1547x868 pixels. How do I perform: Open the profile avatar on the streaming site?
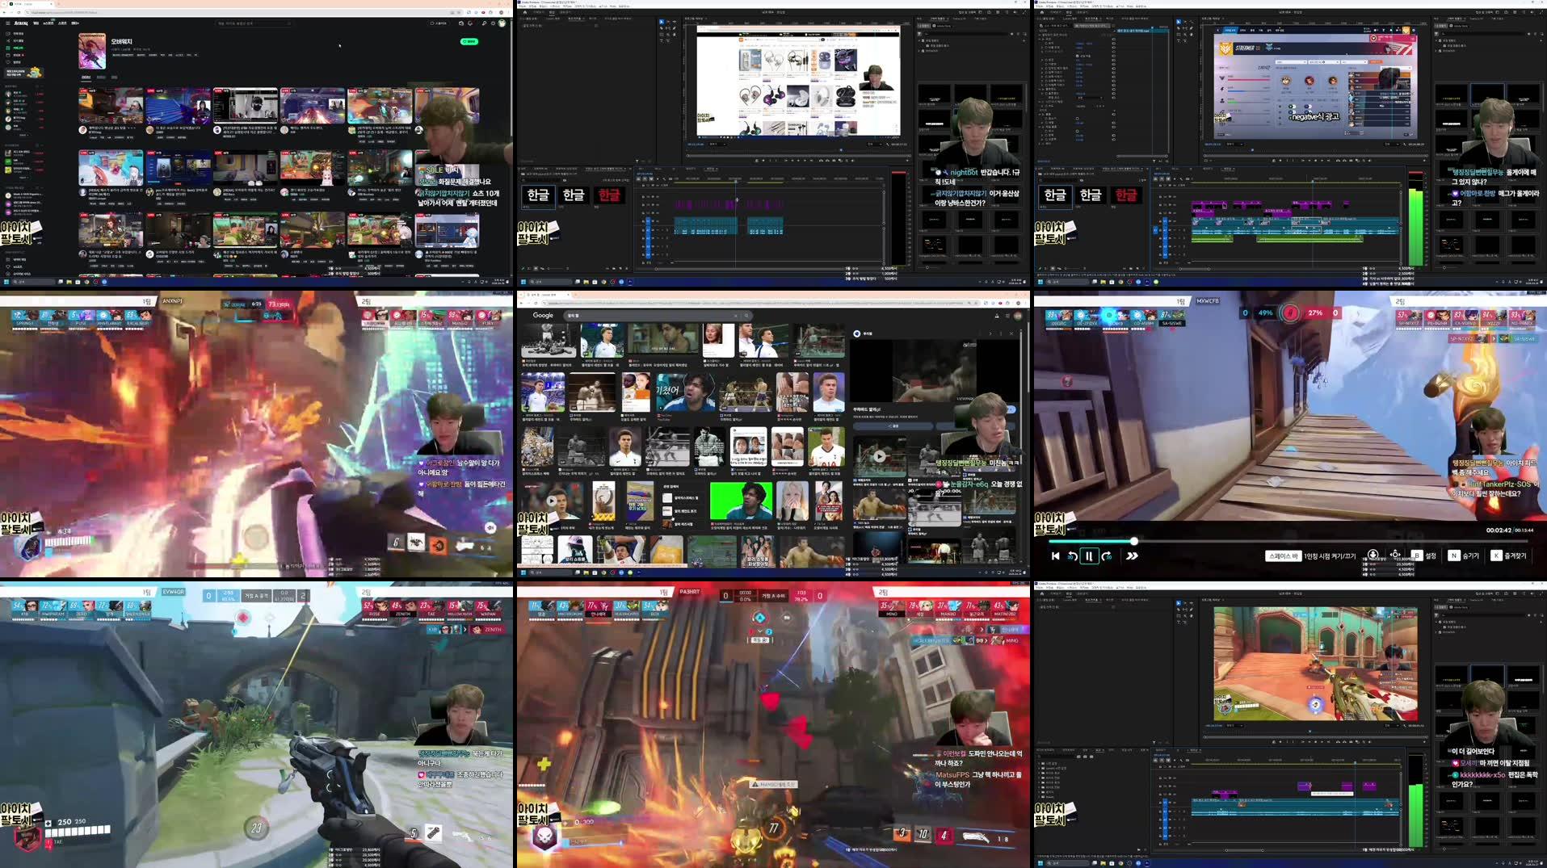click(x=502, y=23)
